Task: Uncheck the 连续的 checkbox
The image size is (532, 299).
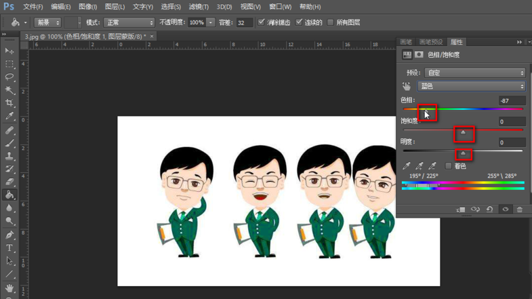Action: 300,22
